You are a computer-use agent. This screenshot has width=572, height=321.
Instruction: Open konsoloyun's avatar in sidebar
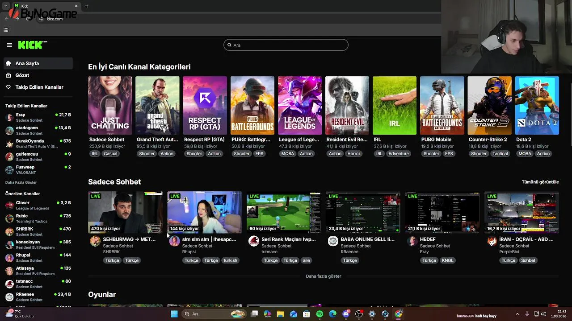click(x=9, y=245)
